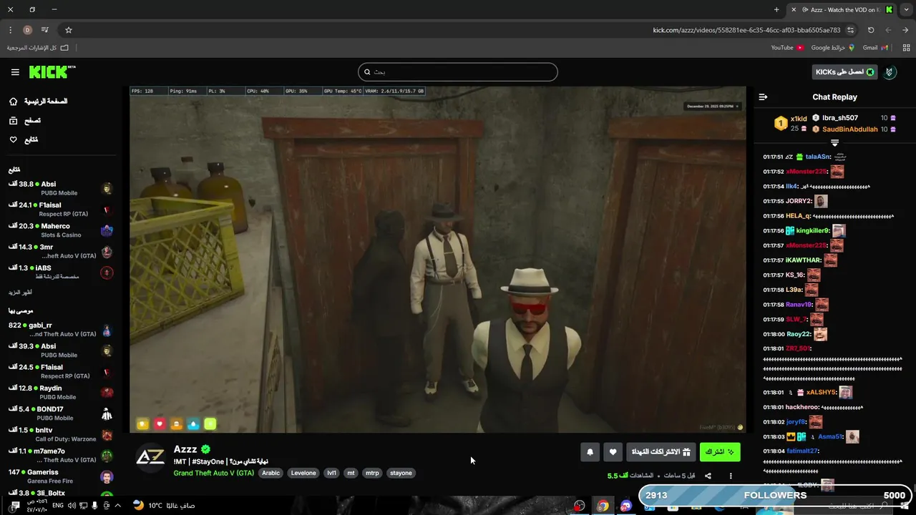Open Chrome tab search dropdown arrow
The image size is (916, 515).
[x=905, y=10]
